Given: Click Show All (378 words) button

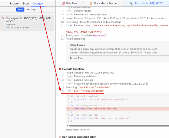Looking at the screenshot, I should tap(81, 8).
